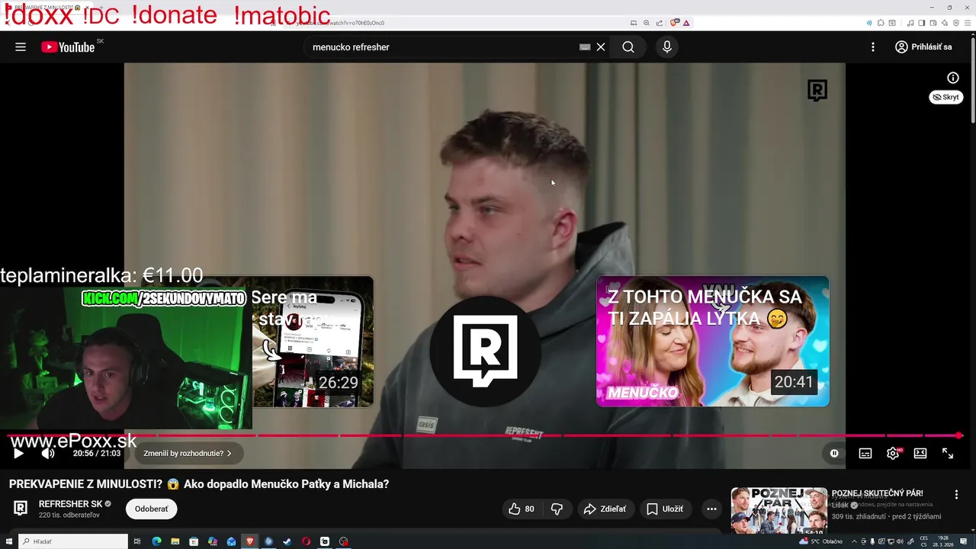This screenshot has height=549, width=976.
Task: Expand chapter 'Zmenili by rozhodnutie?'
Action: click(188, 454)
